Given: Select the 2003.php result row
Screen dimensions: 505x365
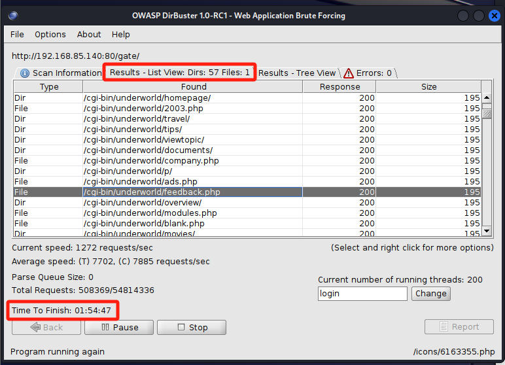Looking at the screenshot, I should click(192, 109).
